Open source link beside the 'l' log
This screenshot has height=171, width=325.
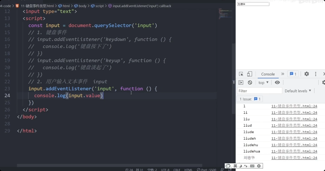point(294,106)
